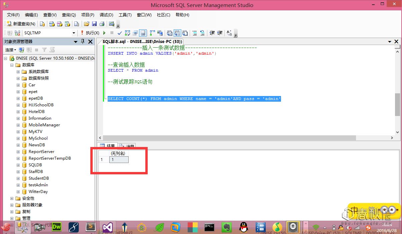Image resolution: width=402 pixels, height=234 pixels.
Task: Expand the 系统数据库 folder node
Action: coord(18,72)
